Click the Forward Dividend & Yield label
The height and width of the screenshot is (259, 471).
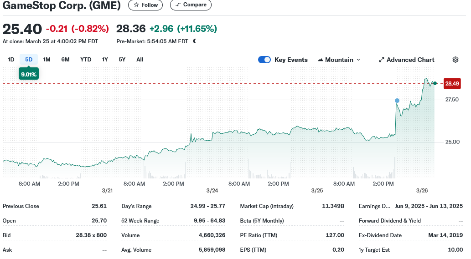(x=389, y=220)
